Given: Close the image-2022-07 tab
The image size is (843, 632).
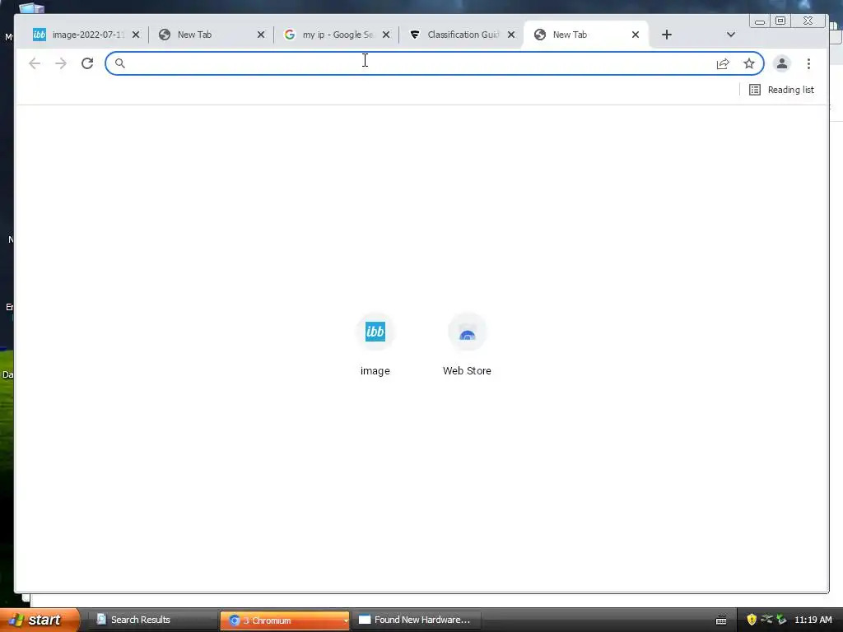Looking at the screenshot, I should pos(136,35).
